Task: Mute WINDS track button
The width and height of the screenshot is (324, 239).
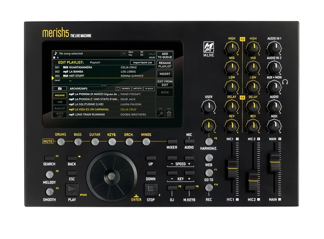Action: coord(146,142)
